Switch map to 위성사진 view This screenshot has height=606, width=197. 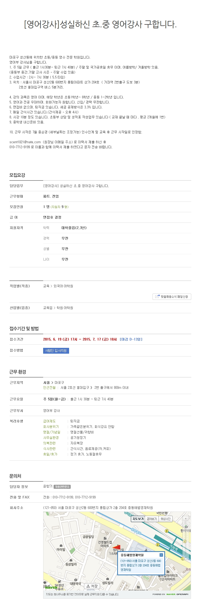coord(166,519)
